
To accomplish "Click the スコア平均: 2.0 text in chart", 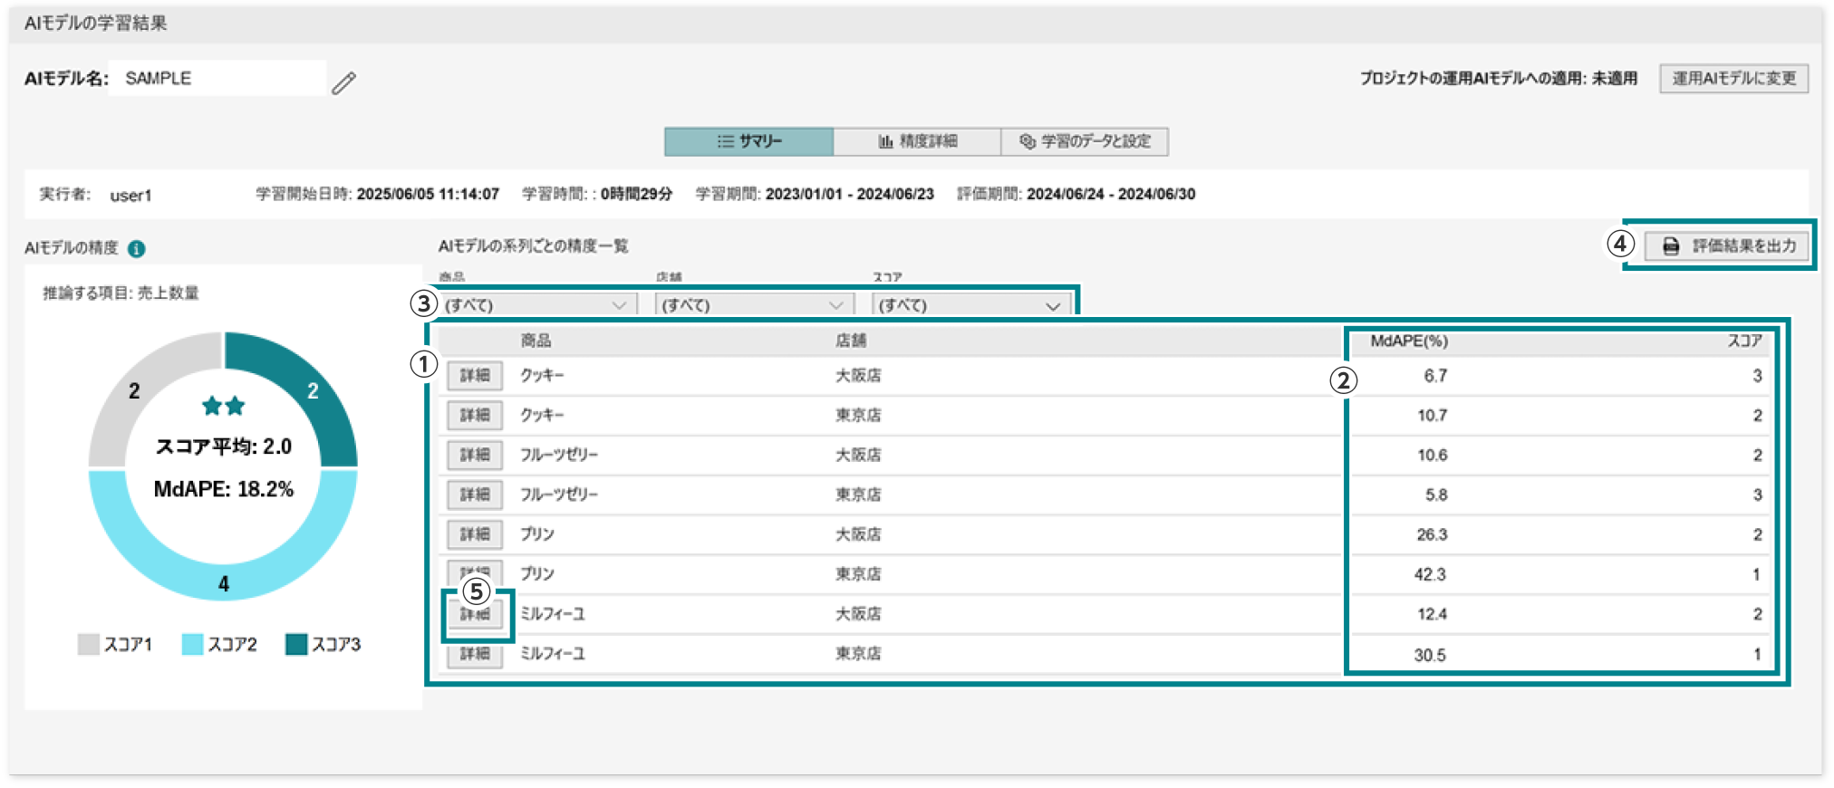I will coord(224,447).
